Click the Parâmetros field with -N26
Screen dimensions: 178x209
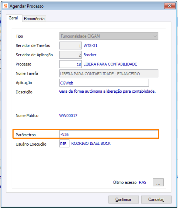(109, 134)
